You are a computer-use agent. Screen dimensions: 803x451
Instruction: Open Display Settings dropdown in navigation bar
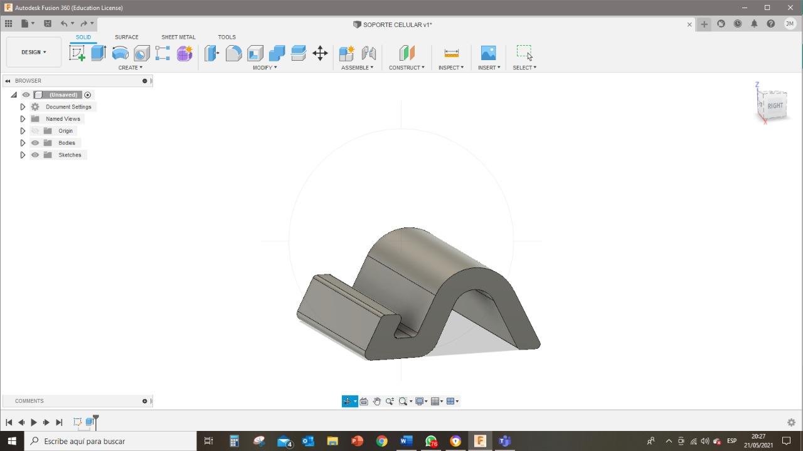pyautogui.click(x=421, y=402)
